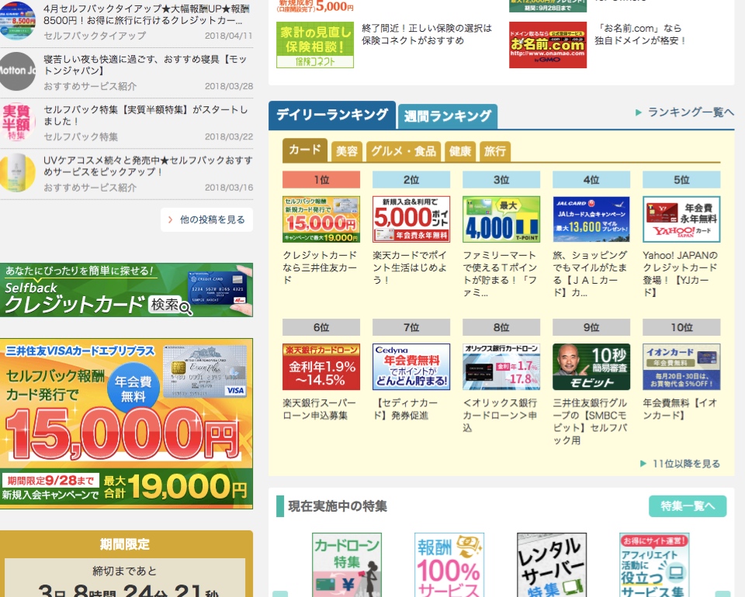Select the 健康 category tab
The image size is (745, 597).
coord(460,151)
